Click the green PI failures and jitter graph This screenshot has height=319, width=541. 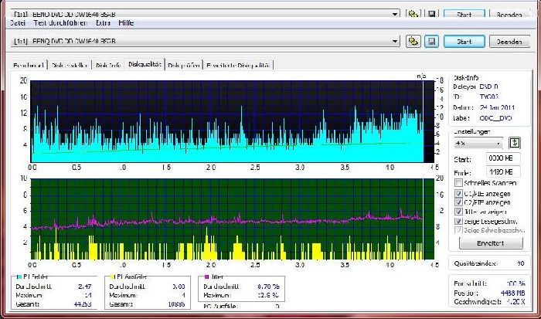tap(232, 219)
